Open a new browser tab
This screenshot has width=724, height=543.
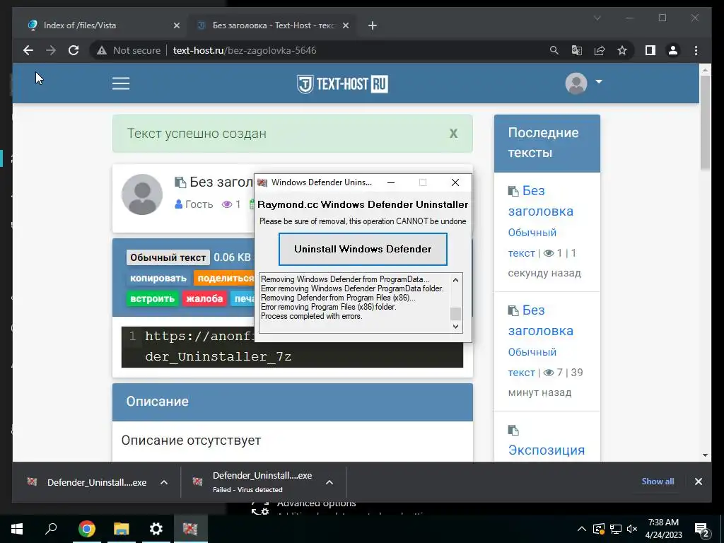point(373,26)
